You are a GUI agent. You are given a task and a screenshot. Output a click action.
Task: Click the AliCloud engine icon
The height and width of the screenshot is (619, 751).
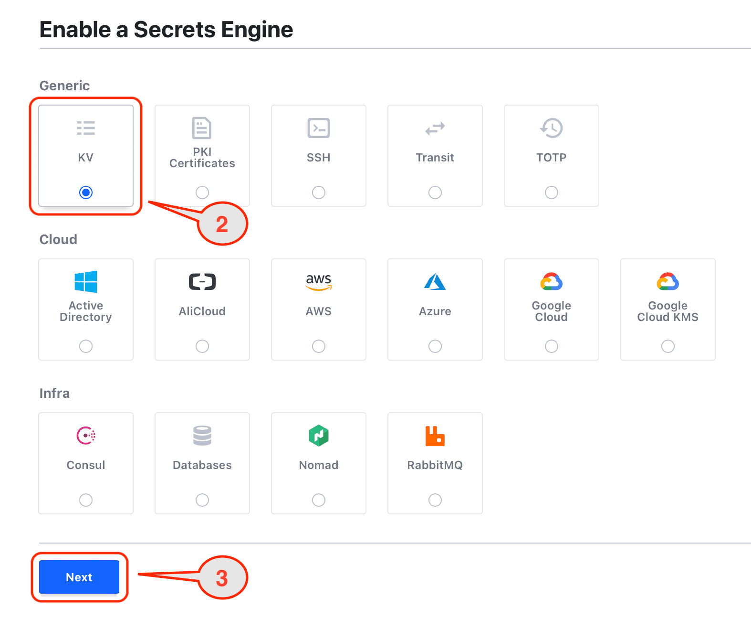pos(202,282)
